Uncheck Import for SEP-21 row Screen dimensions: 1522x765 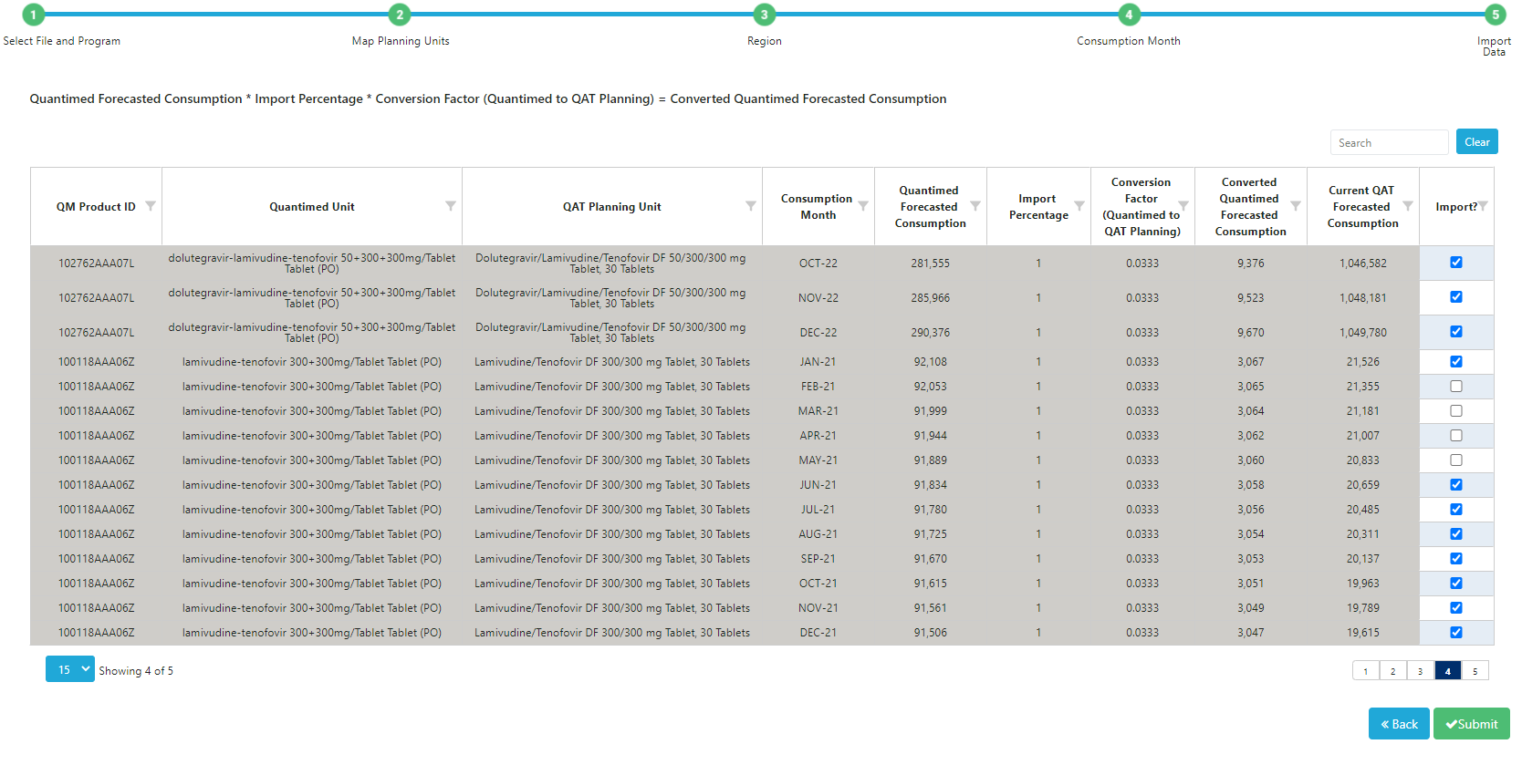[x=1456, y=559]
